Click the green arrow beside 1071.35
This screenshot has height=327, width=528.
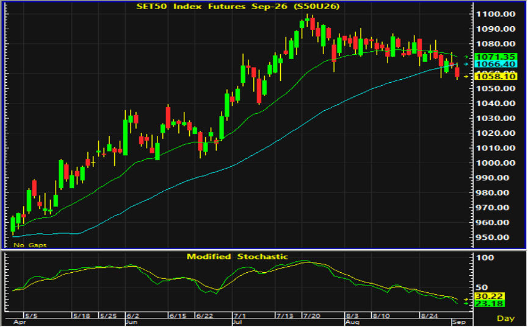pos(466,57)
